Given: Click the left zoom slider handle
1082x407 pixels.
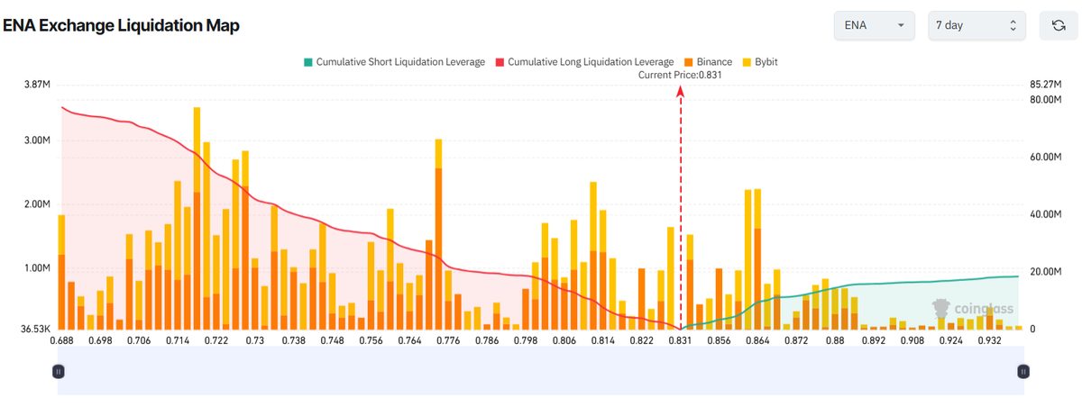Looking at the screenshot, I should pyautogui.click(x=59, y=371).
